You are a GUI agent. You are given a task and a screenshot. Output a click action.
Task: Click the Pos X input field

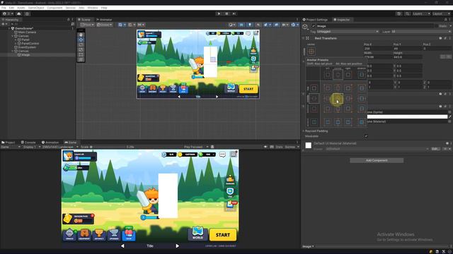(x=378, y=49)
